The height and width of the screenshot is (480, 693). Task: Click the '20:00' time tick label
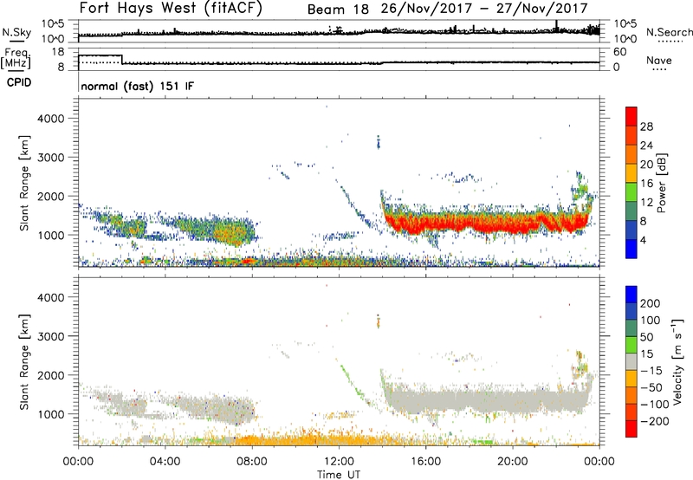pos(512,462)
